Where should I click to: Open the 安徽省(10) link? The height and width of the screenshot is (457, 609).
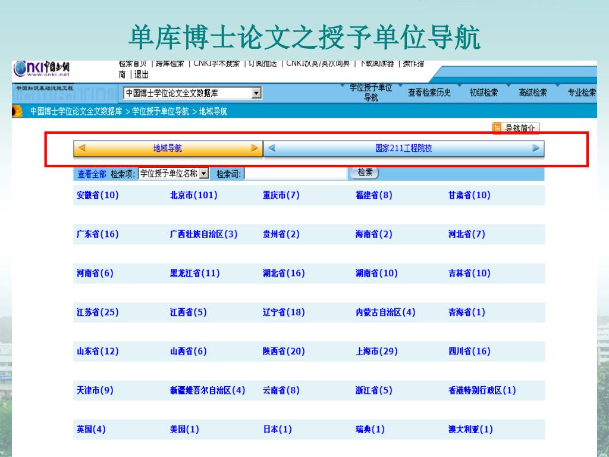98,195
